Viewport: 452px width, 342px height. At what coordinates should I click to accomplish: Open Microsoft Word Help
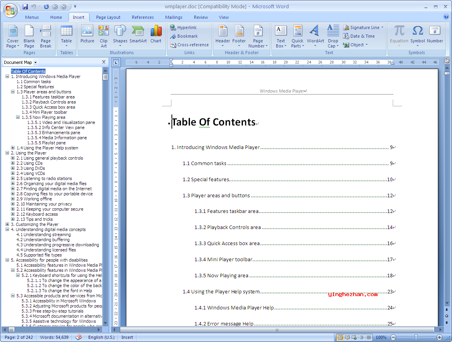446,17
